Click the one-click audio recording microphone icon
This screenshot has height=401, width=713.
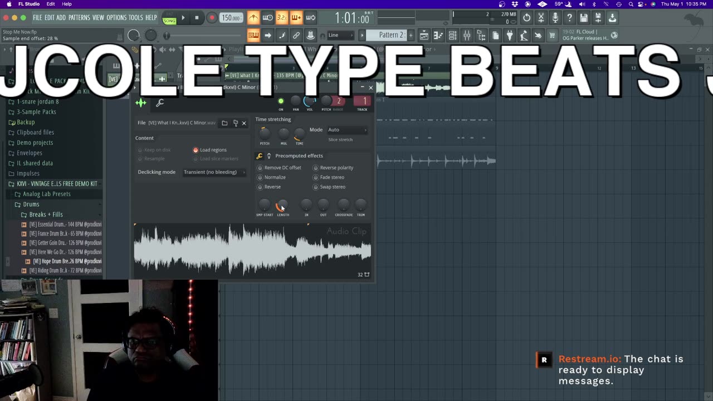click(555, 18)
